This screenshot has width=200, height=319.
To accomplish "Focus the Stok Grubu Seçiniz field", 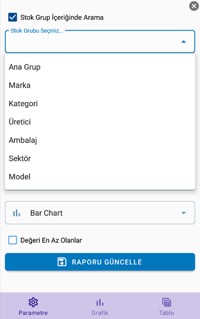I will pyautogui.click(x=100, y=41).
